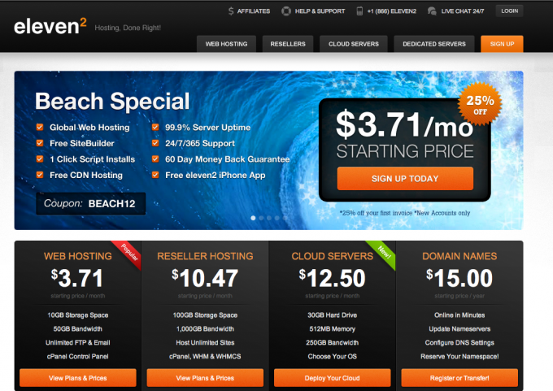Click the 1,000GB Bandwidth text
This screenshot has height=391, width=553.
pyautogui.click(x=205, y=329)
